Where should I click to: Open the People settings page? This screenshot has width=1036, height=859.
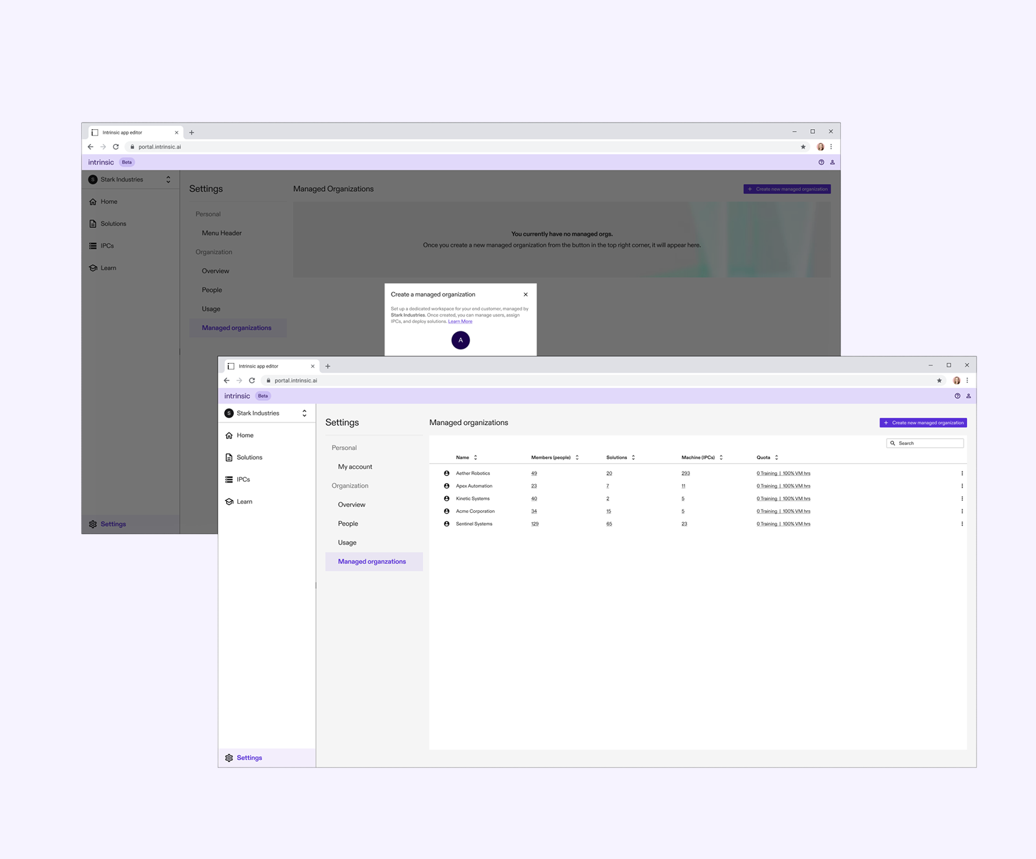pos(348,523)
